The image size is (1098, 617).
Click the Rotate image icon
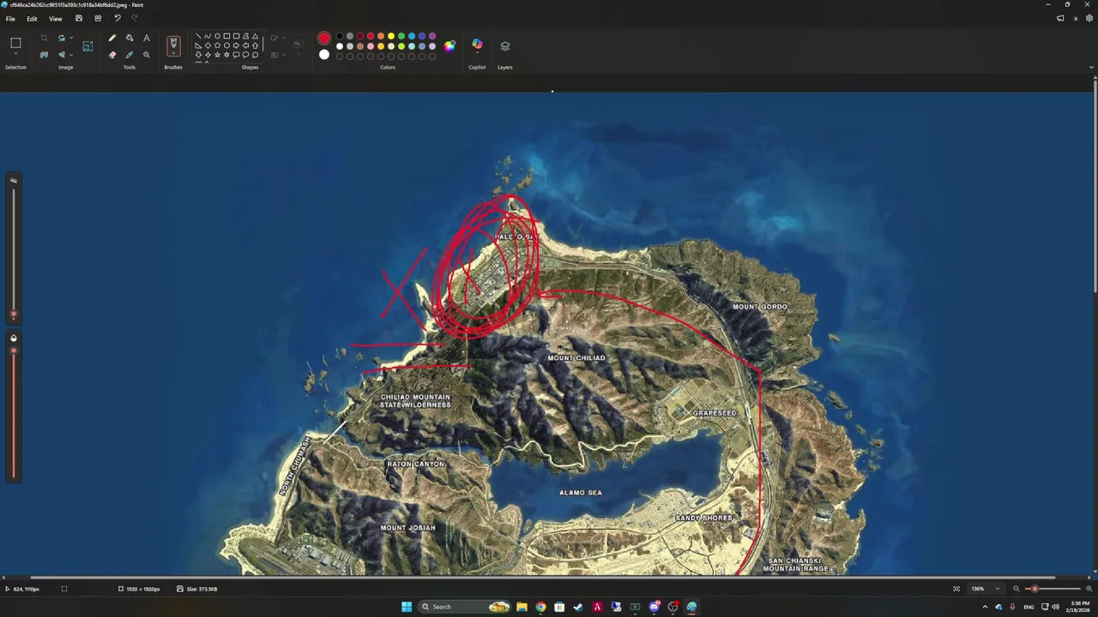61,38
